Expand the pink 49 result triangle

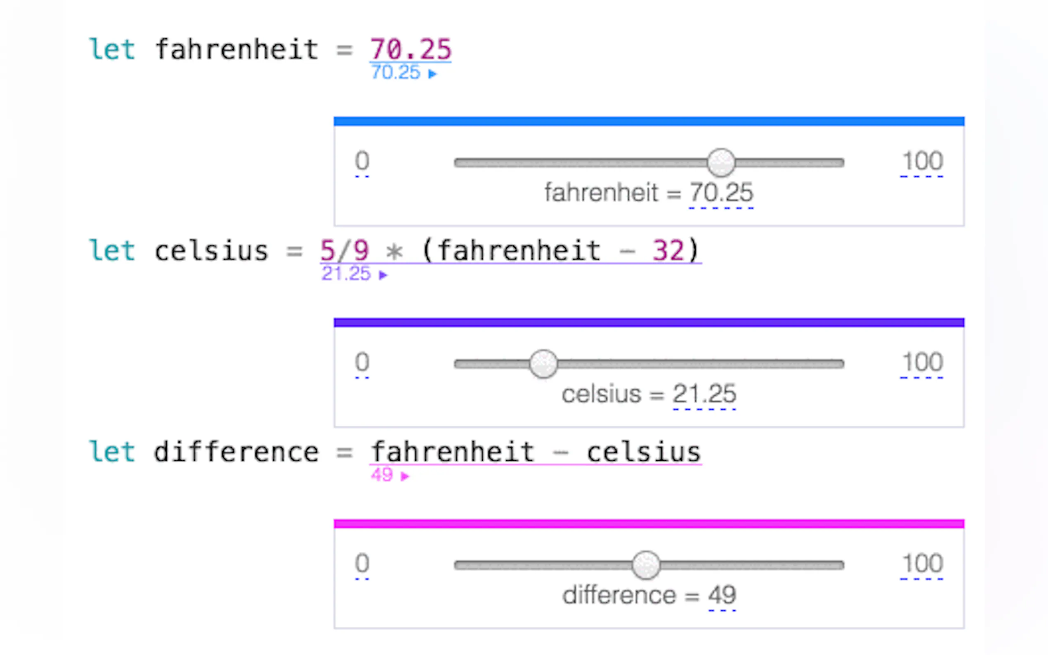(405, 476)
